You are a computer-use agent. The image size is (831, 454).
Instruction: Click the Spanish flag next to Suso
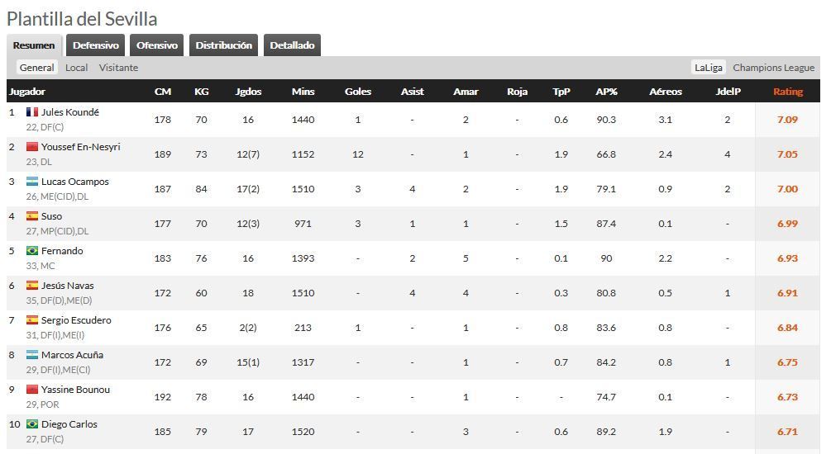pyautogui.click(x=32, y=216)
